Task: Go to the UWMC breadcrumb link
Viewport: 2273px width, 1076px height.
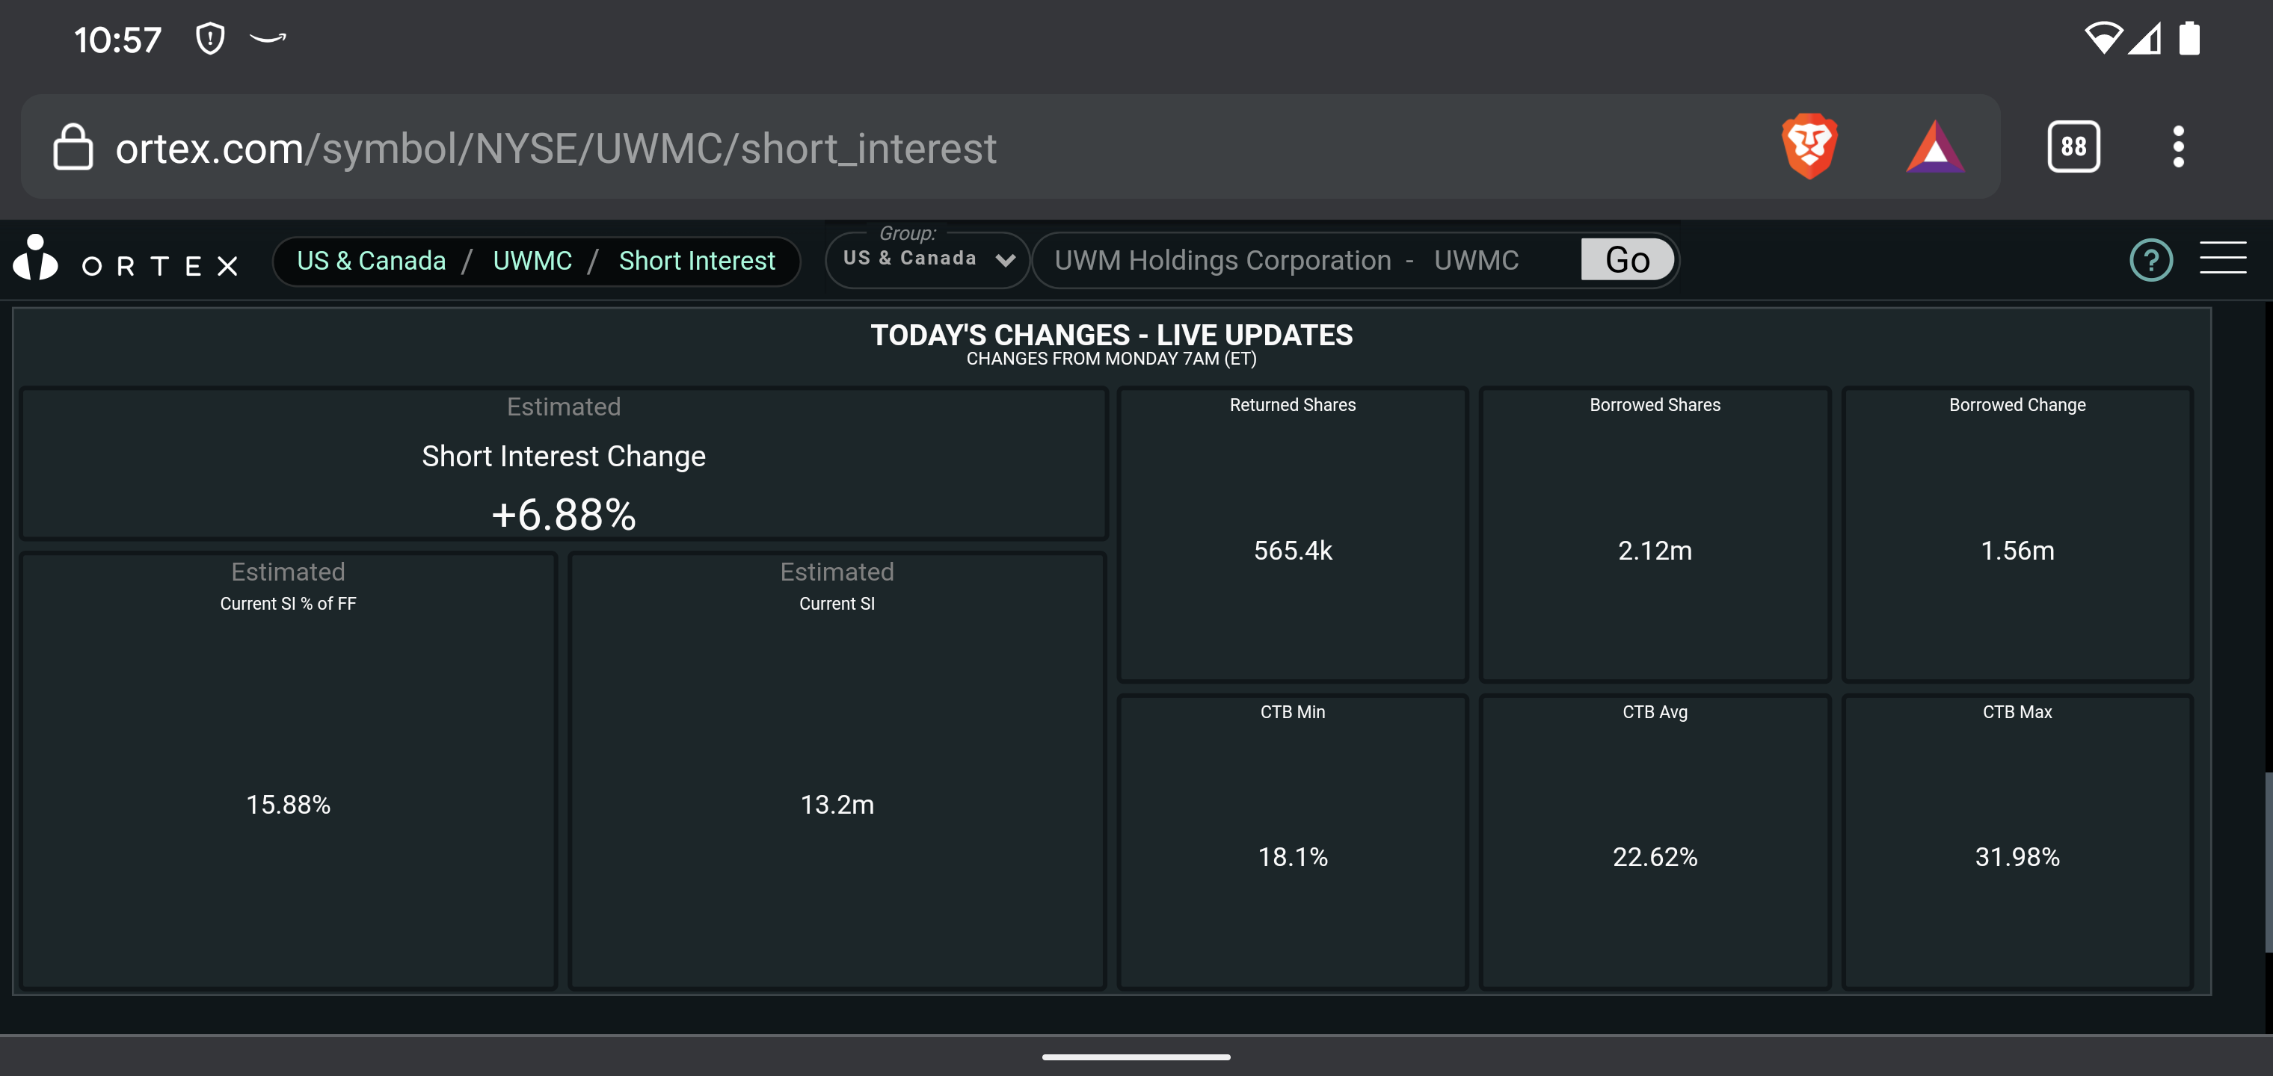Action: pos(532,261)
